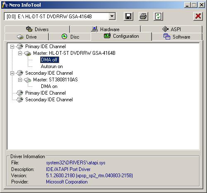Click the Save floppy disk icon
This screenshot has height=193, width=207.
(128, 16)
